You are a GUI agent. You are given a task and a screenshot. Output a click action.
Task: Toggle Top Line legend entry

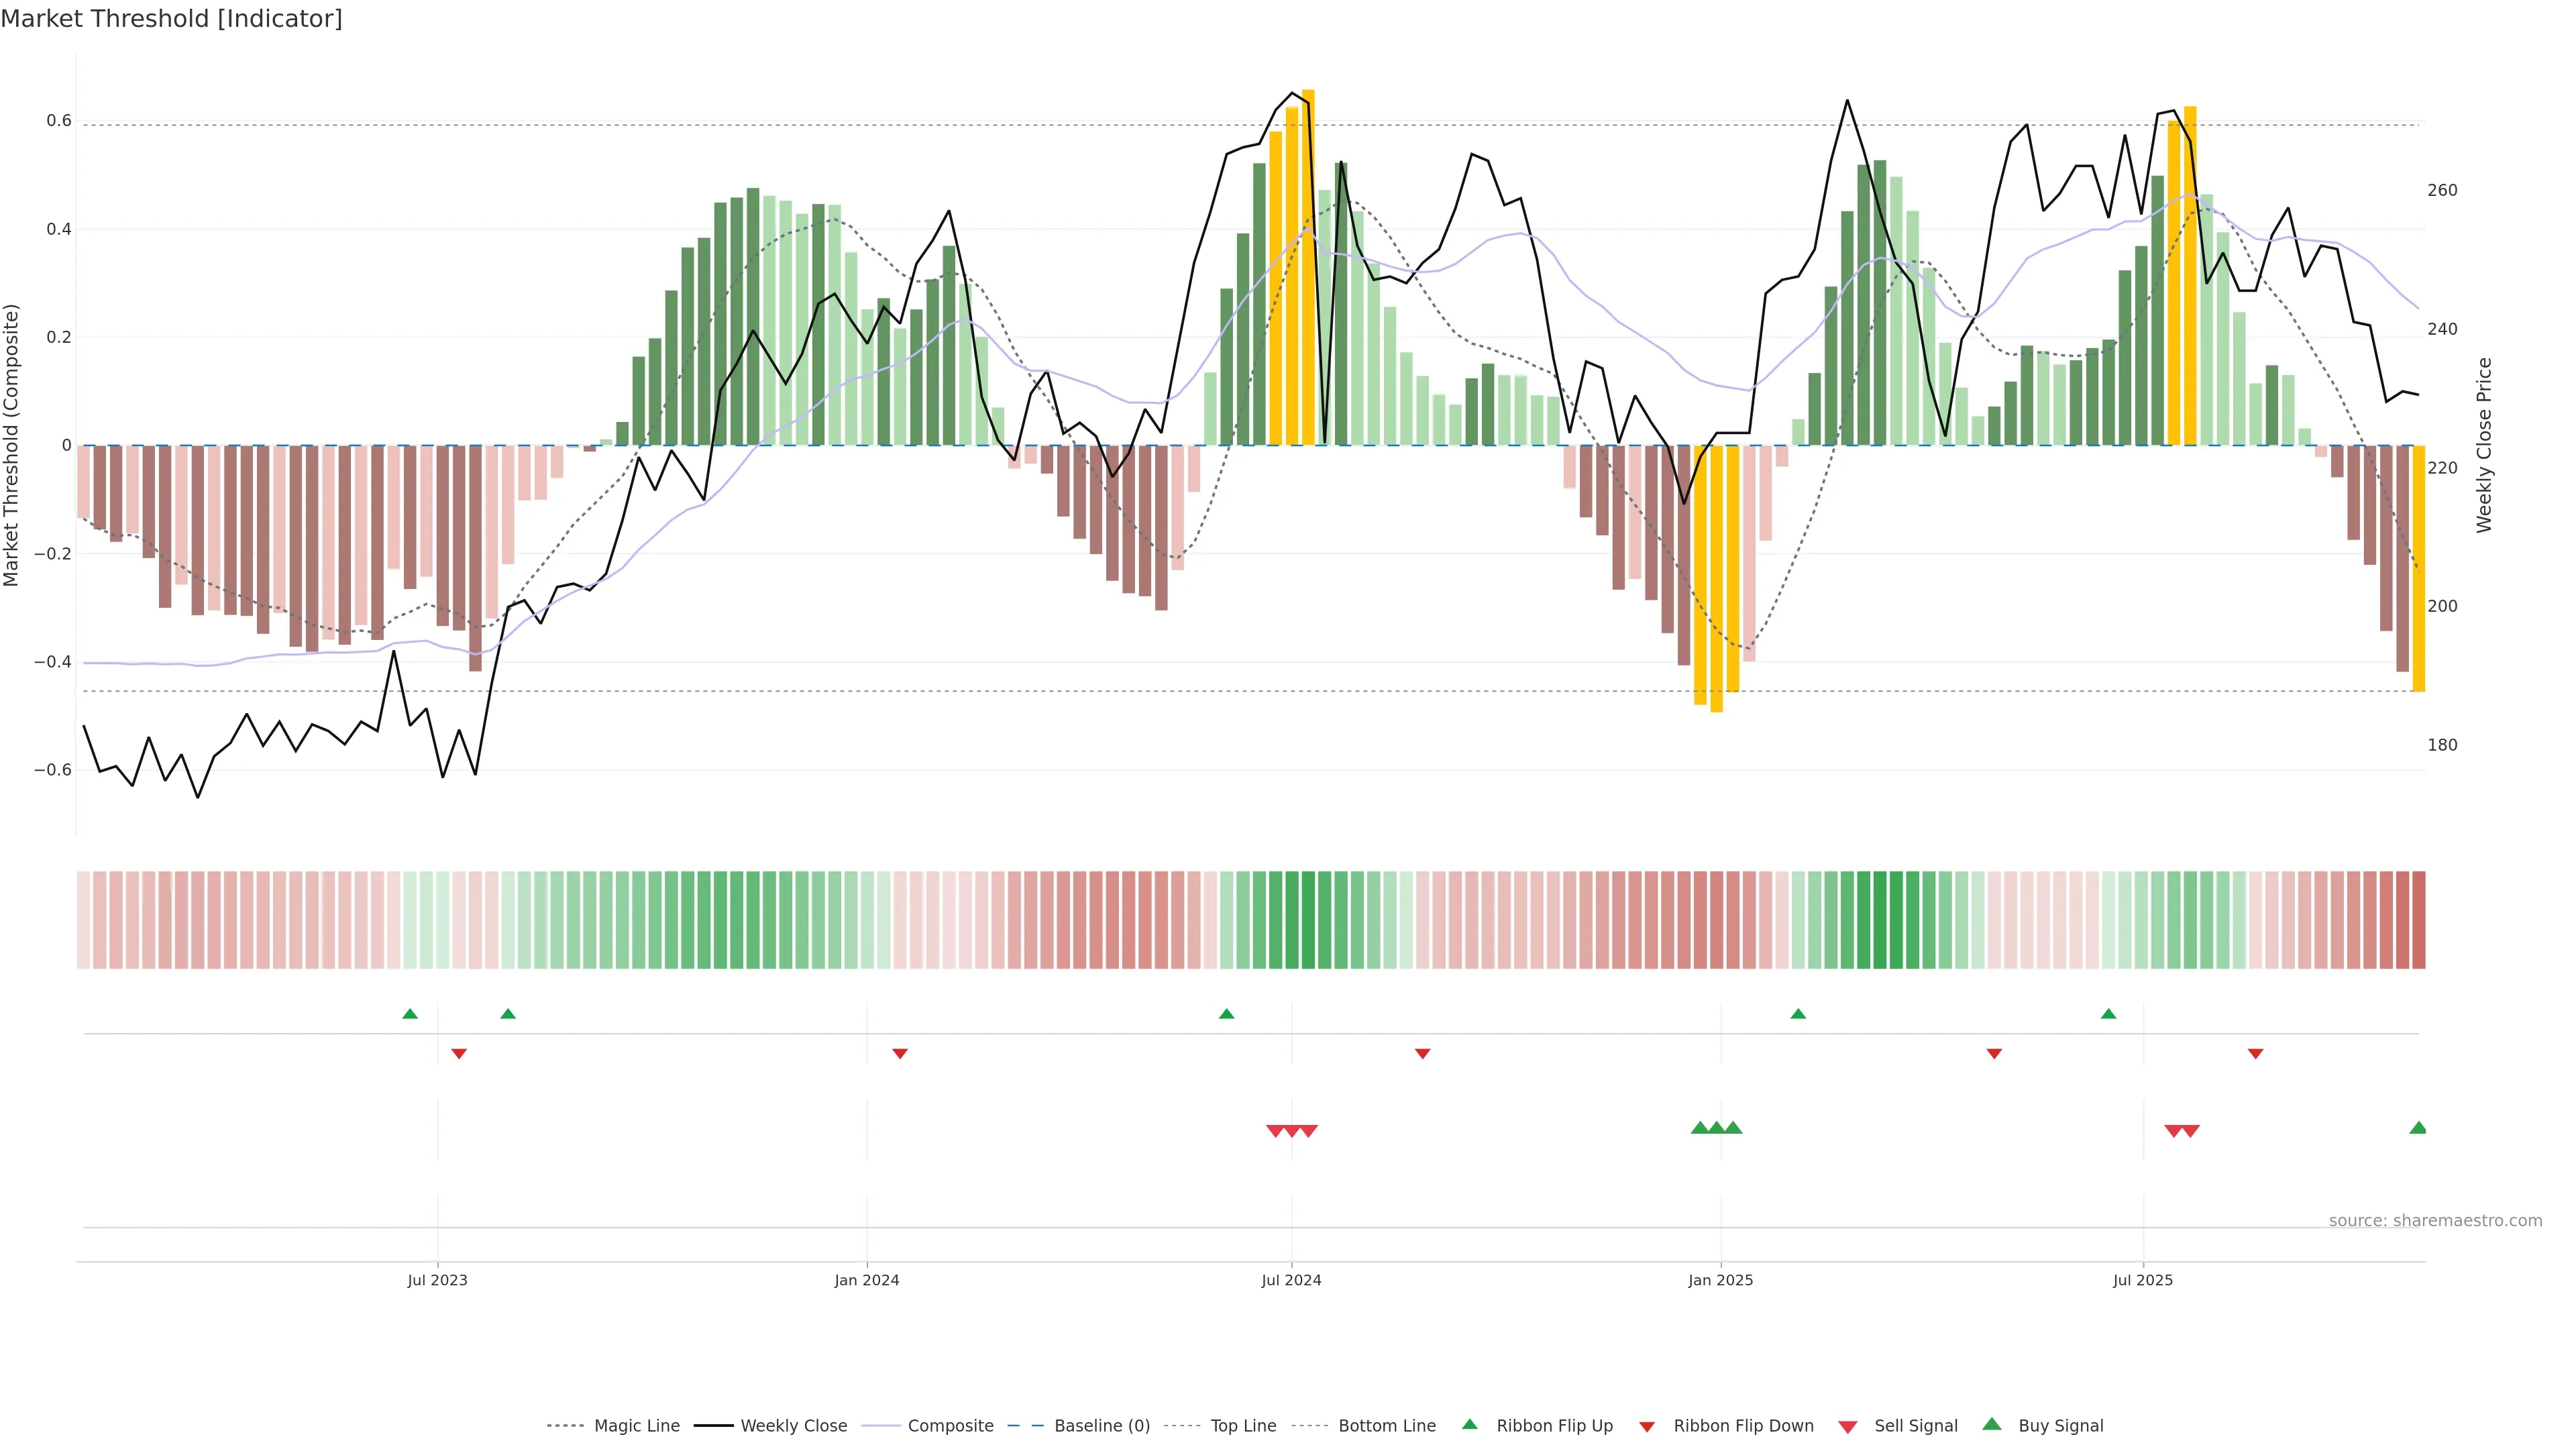[x=1243, y=1426]
